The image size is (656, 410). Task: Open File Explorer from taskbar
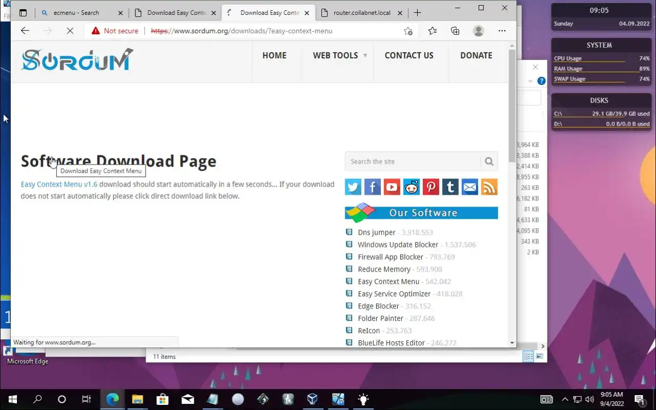tap(137, 399)
